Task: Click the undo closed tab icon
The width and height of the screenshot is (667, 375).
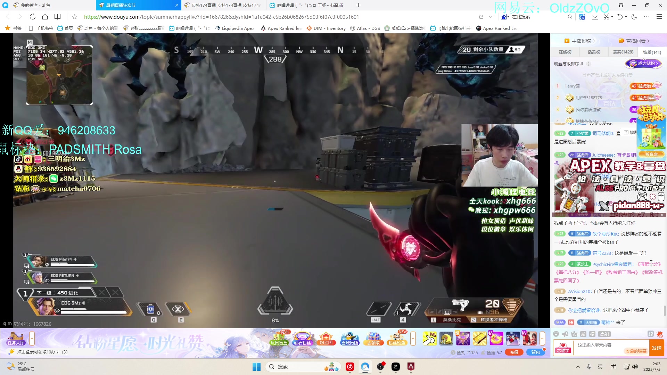Action: coord(620,17)
